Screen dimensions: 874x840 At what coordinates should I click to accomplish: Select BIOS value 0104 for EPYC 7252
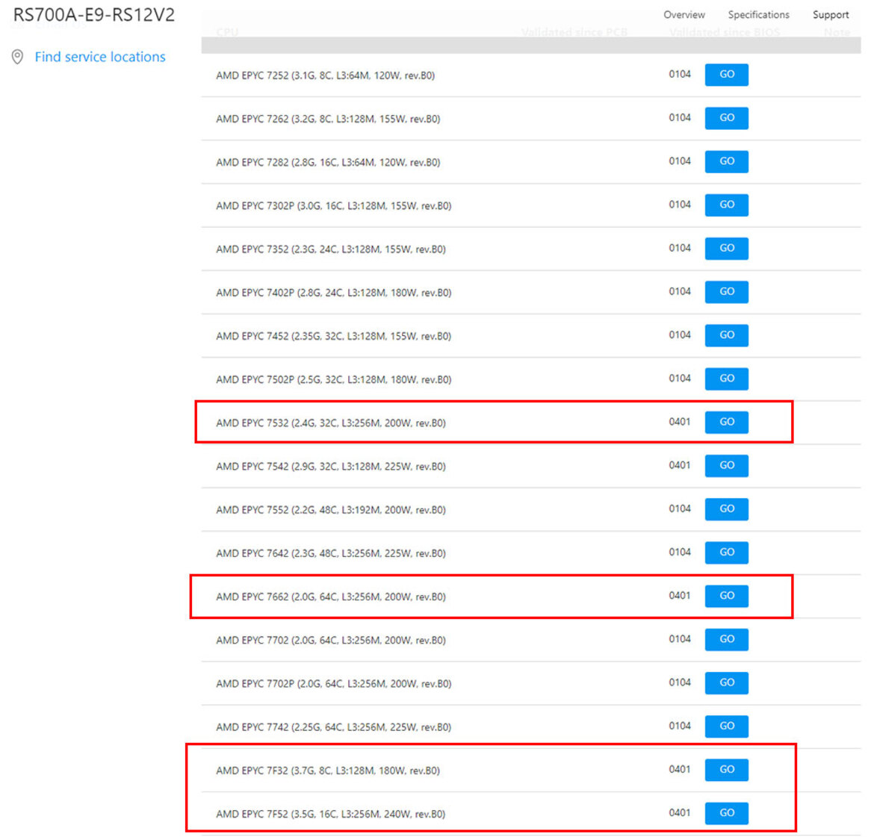(x=680, y=74)
